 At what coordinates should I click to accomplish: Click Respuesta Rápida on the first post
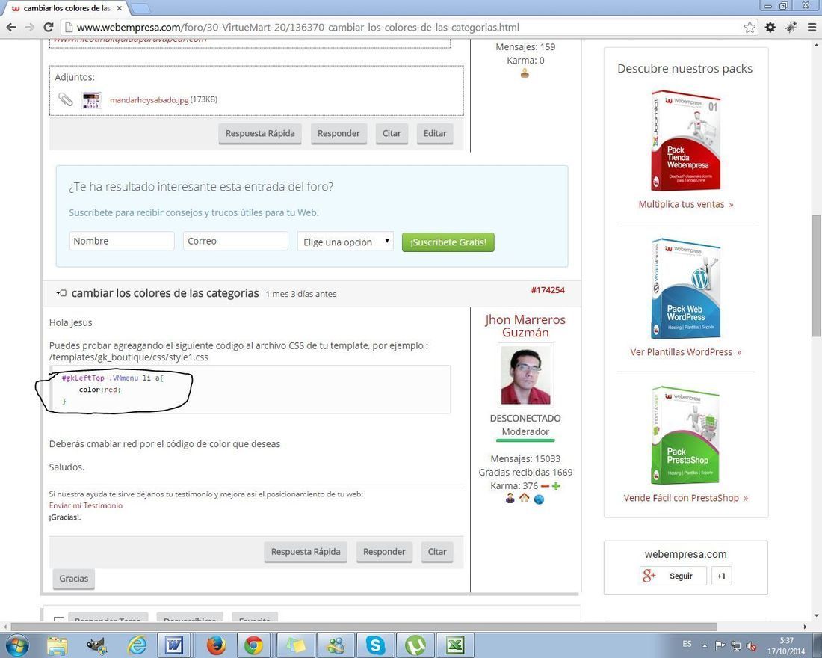(x=260, y=133)
